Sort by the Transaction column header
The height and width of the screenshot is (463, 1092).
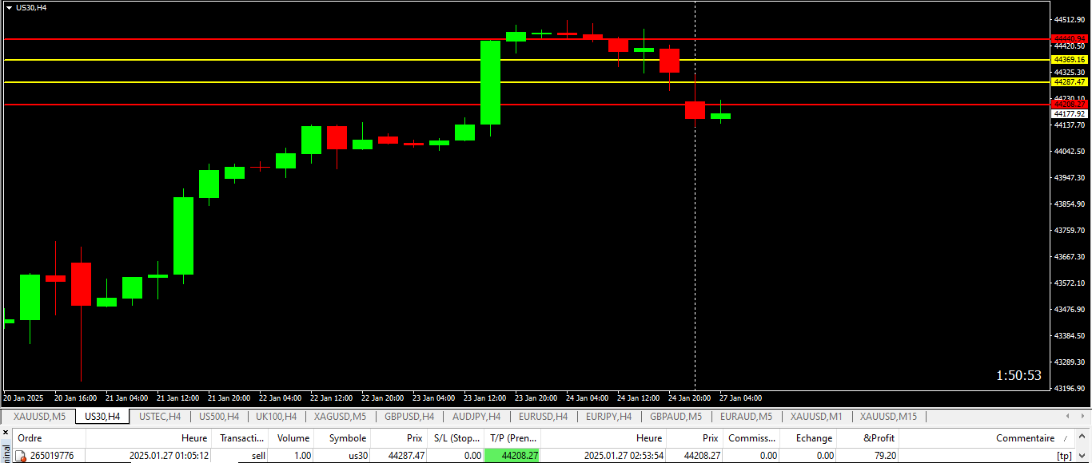[x=241, y=438]
